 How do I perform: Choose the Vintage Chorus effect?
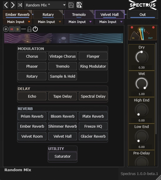point(63,56)
